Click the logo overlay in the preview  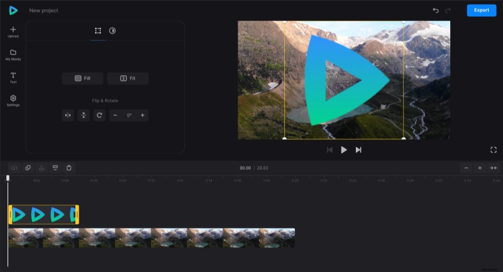click(x=346, y=80)
